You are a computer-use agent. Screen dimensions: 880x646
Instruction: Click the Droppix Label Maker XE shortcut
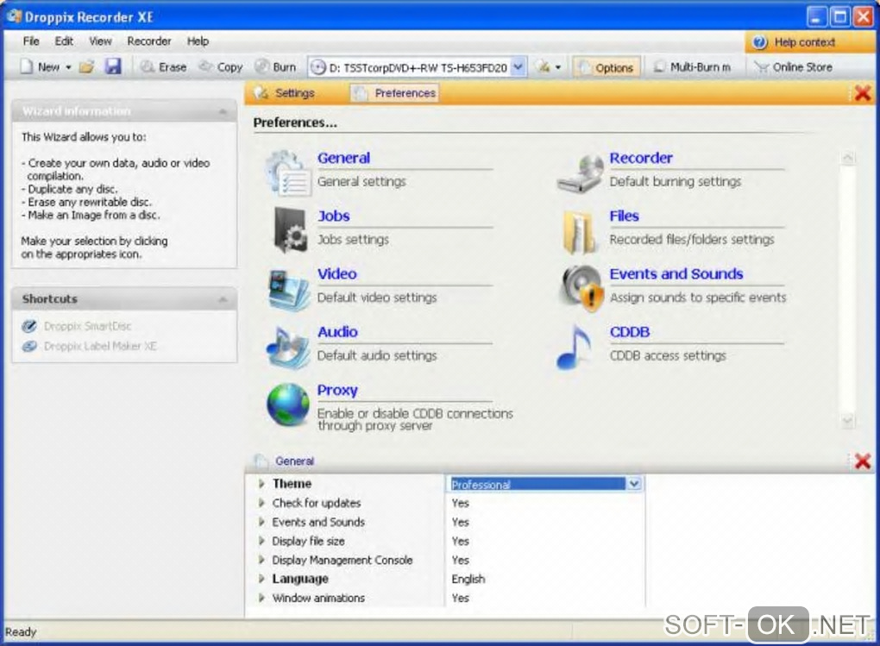tap(100, 346)
